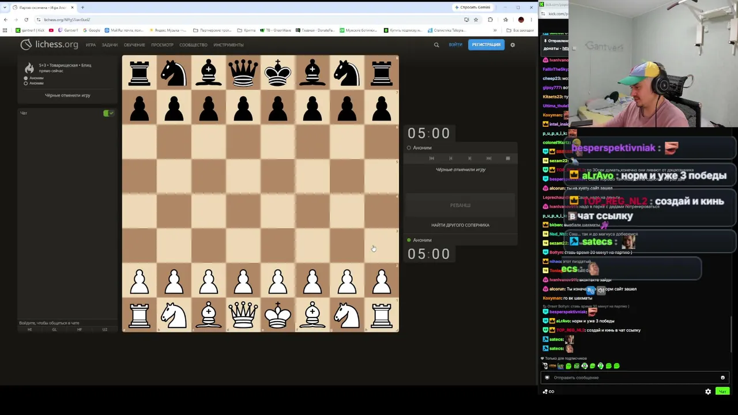Viewport: 738px width, 415px height.
Task: Click the white king on e1
Action: (x=277, y=315)
